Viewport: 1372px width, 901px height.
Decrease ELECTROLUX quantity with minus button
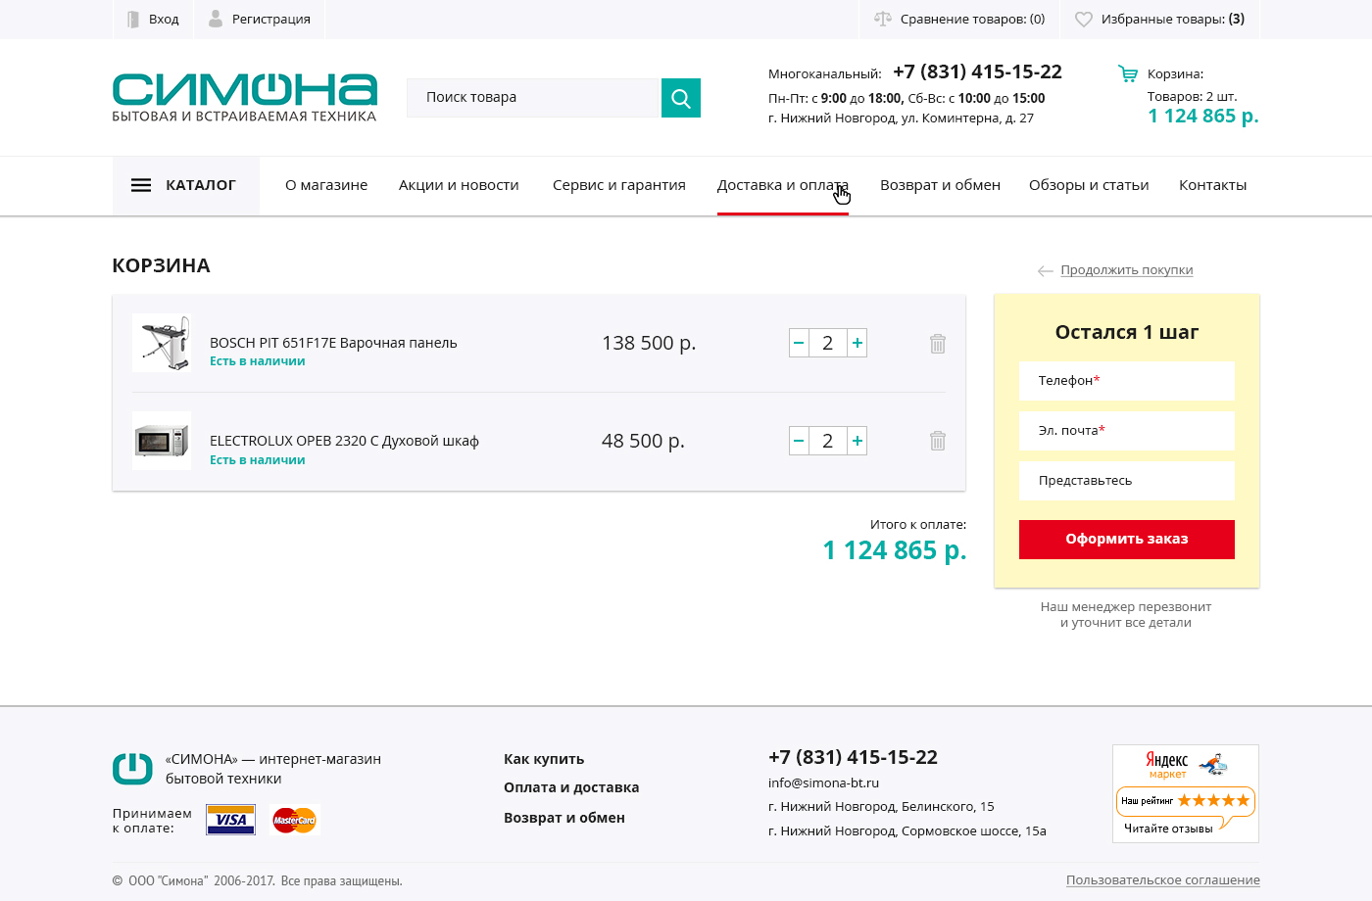click(x=799, y=441)
